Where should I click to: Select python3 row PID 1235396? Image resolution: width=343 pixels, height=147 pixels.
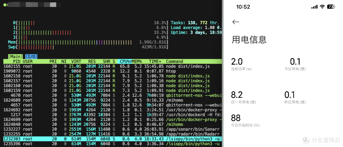[112, 144]
